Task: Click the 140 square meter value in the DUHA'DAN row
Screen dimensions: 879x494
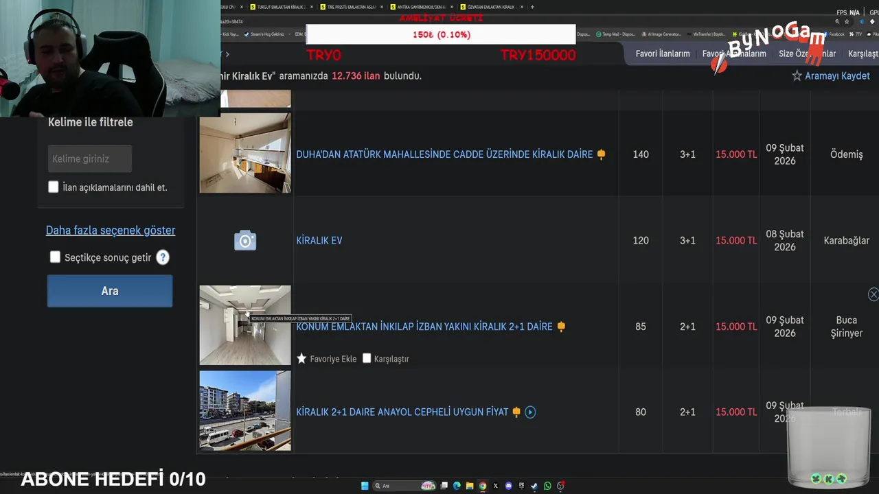Action: pyautogui.click(x=641, y=154)
